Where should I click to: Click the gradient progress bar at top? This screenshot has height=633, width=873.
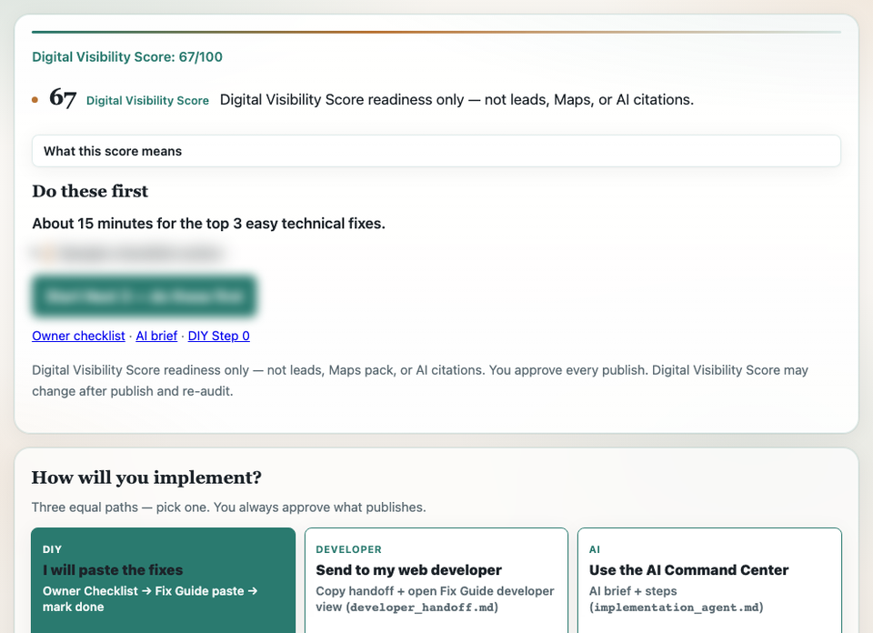pyautogui.click(x=436, y=33)
